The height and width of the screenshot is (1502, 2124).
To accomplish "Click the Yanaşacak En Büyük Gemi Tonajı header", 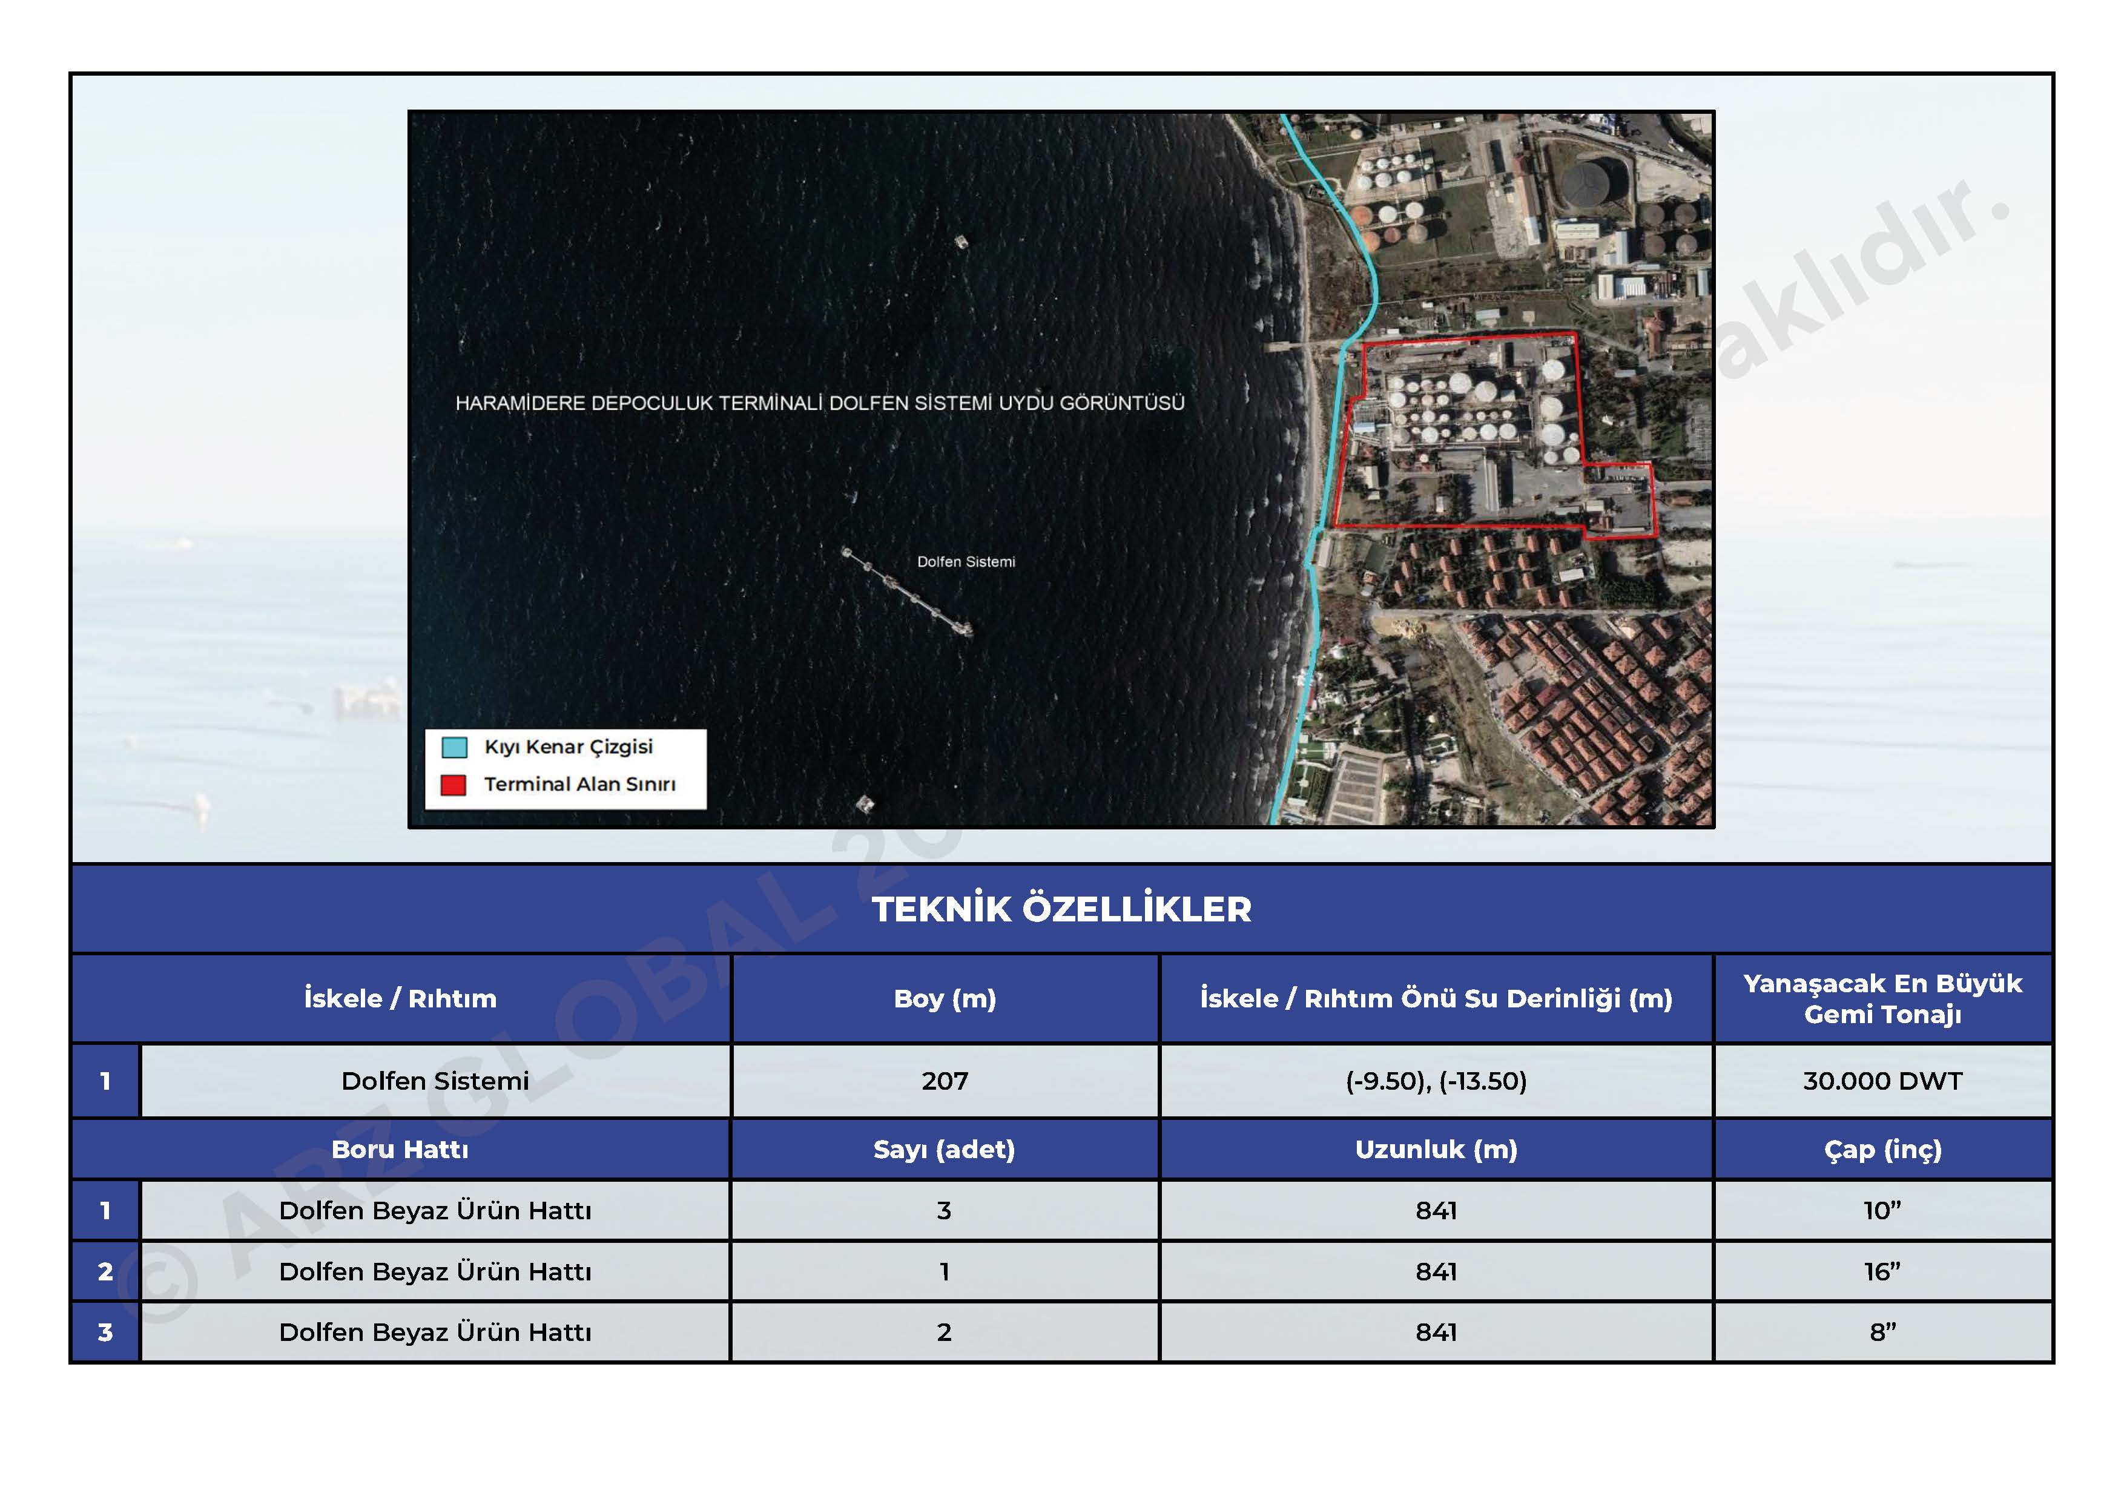I will click(1882, 999).
